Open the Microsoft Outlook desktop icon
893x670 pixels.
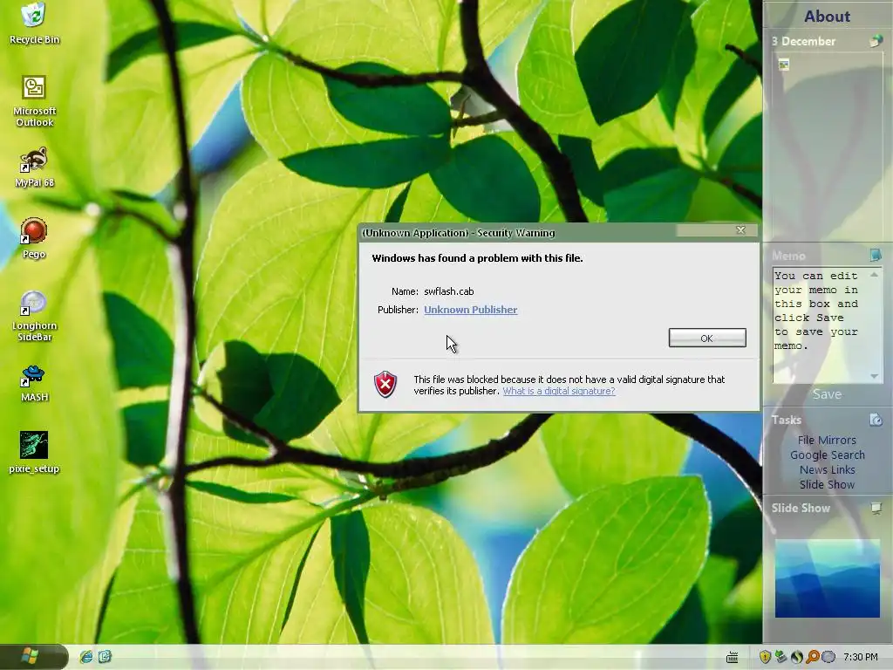pos(34,100)
